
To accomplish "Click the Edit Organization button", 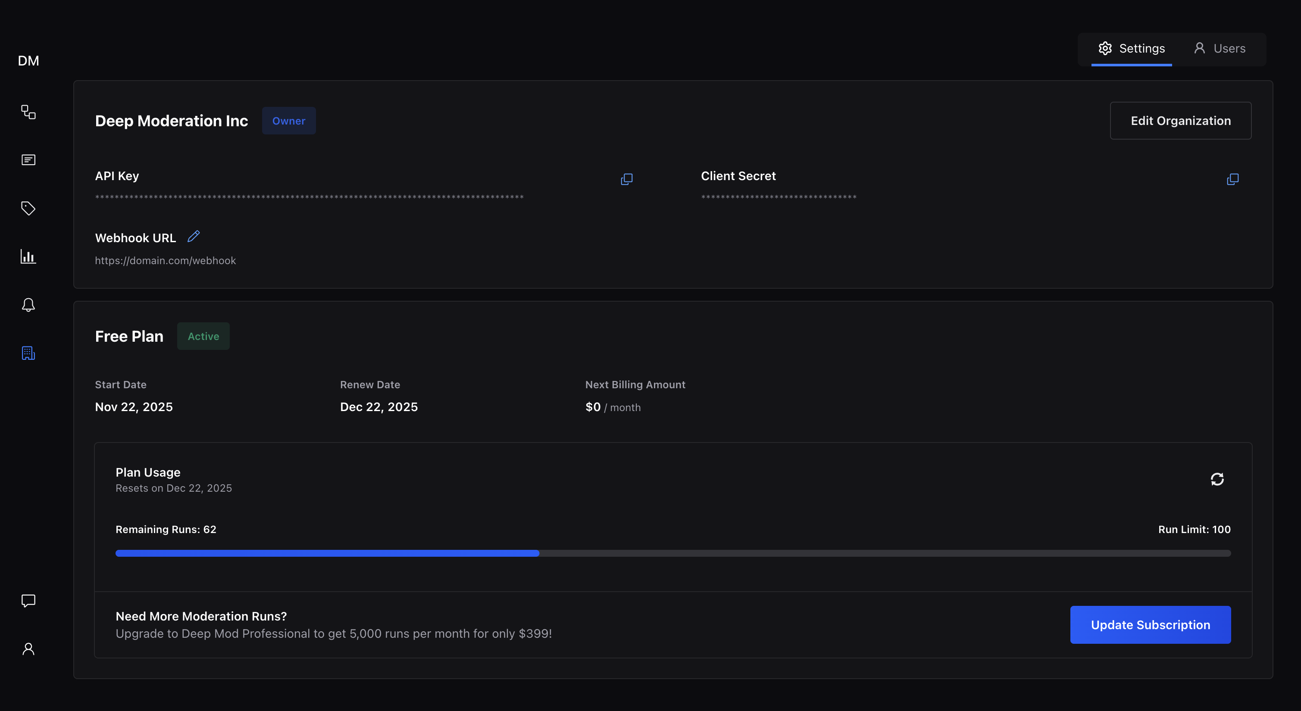I will pyautogui.click(x=1180, y=121).
